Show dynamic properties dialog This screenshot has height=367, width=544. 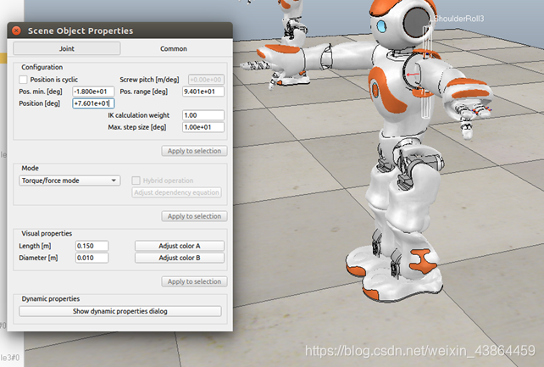coord(120,311)
